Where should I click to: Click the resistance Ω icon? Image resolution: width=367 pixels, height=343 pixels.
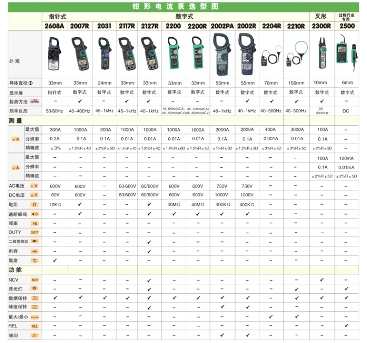pos(34,204)
